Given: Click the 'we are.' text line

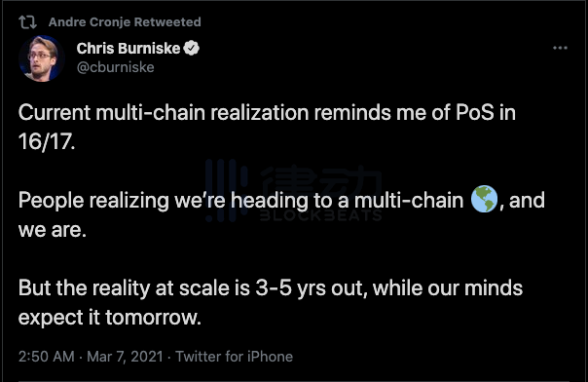Looking at the screenshot, I should 53,230.
